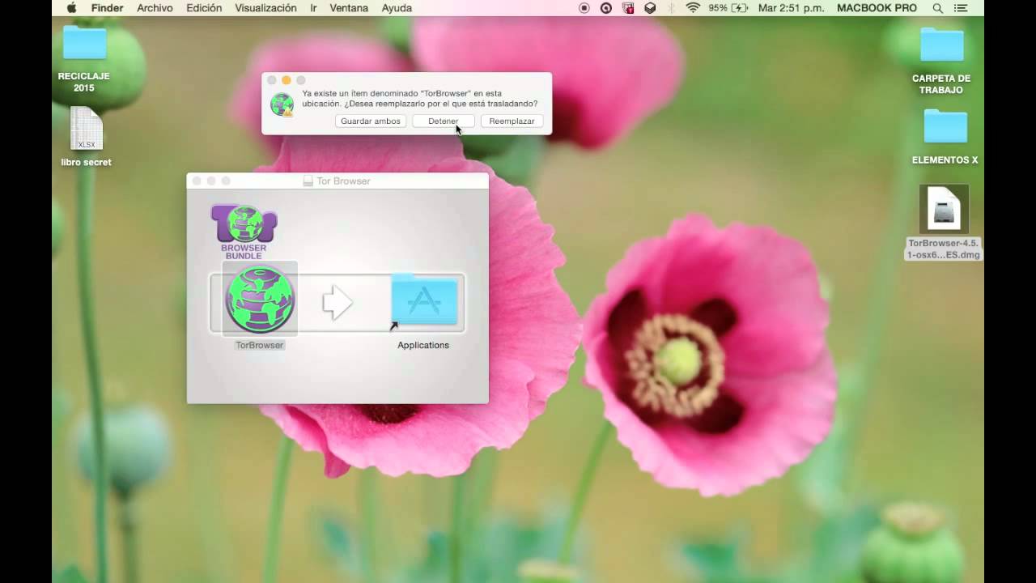This screenshot has width=1036, height=583.
Task: Click the red shield icon in menu bar
Action: pyautogui.click(x=628, y=8)
